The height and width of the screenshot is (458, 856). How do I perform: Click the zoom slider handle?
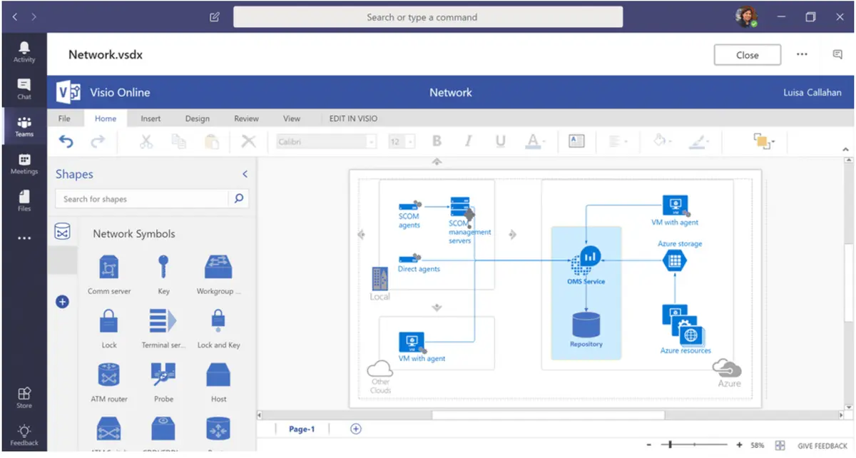pos(670,445)
